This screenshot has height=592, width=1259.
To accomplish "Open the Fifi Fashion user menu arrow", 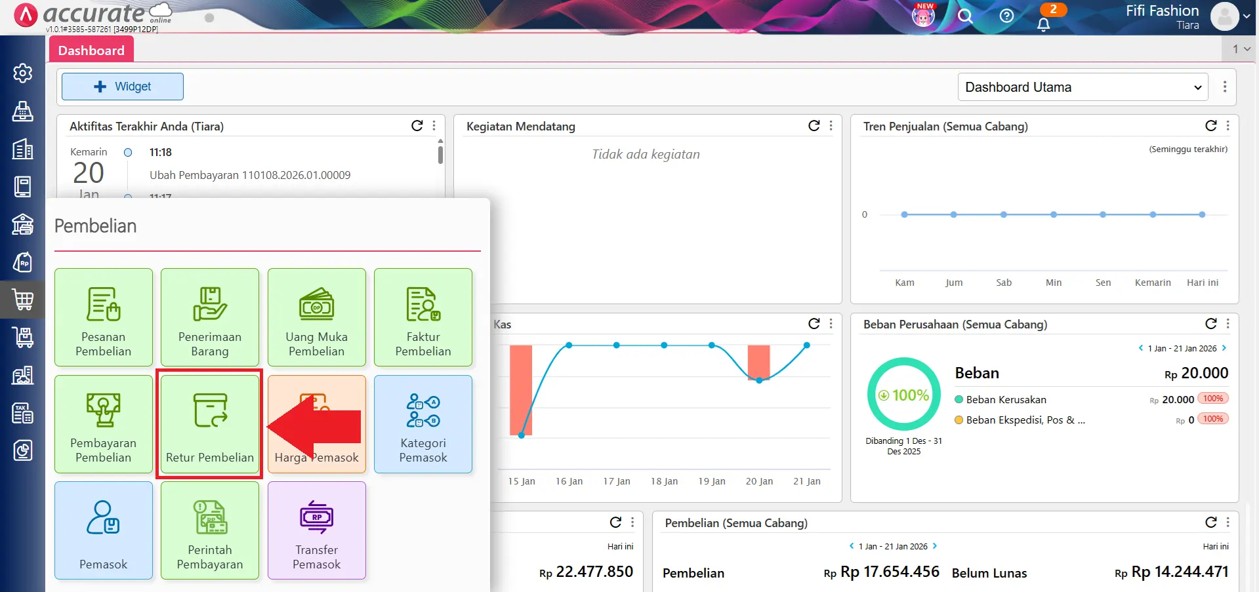I will [x=1246, y=16].
